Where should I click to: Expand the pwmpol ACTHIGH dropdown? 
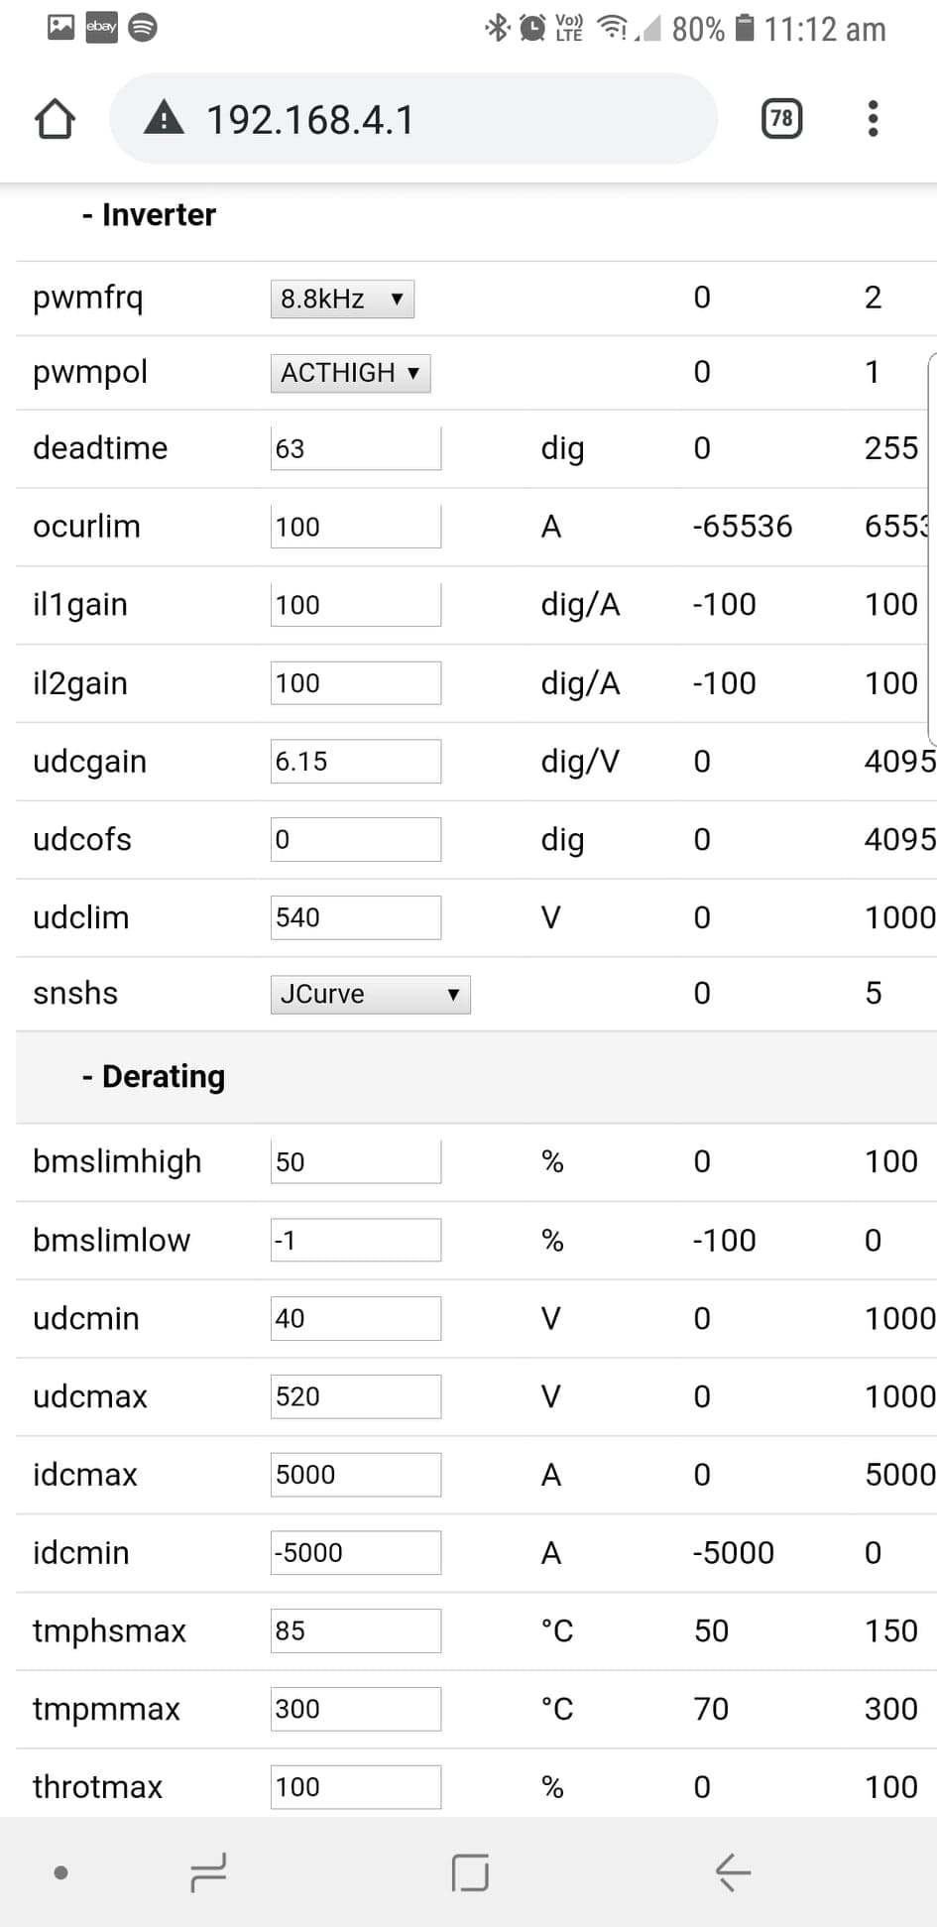pos(350,373)
